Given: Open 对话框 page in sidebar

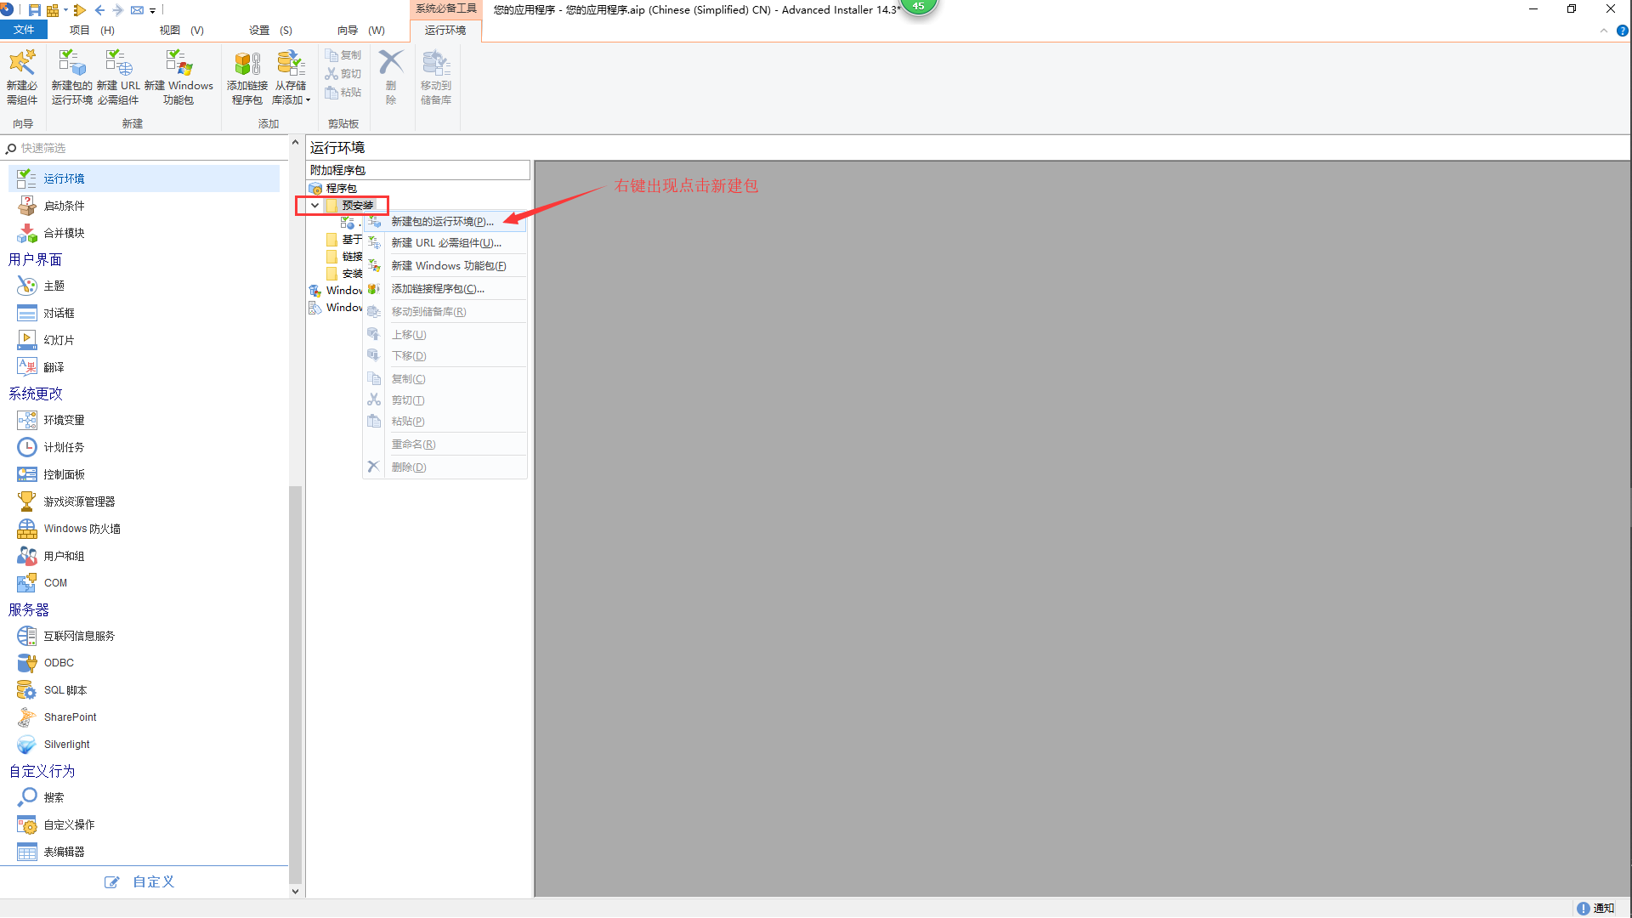Looking at the screenshot, I should coord(59,313).
